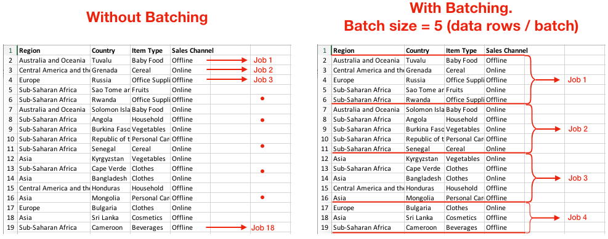Select row number 19 in left spreadsheet
The image size is (608, 239).
pyautogui.click(x=10, y=227)
